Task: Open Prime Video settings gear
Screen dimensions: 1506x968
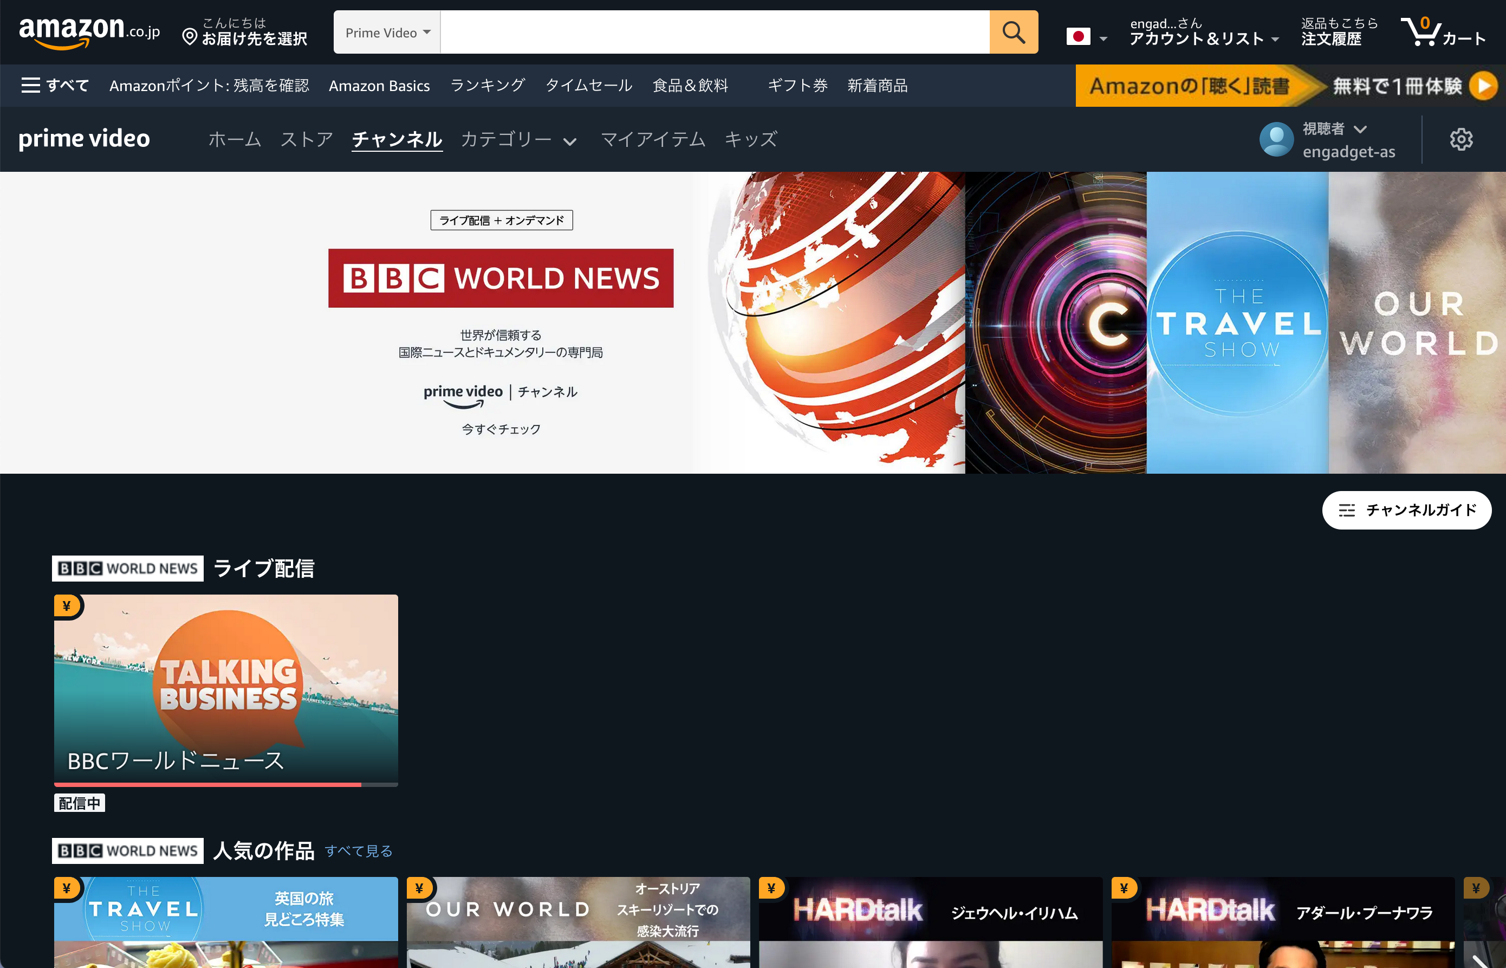Action: 1462,139
